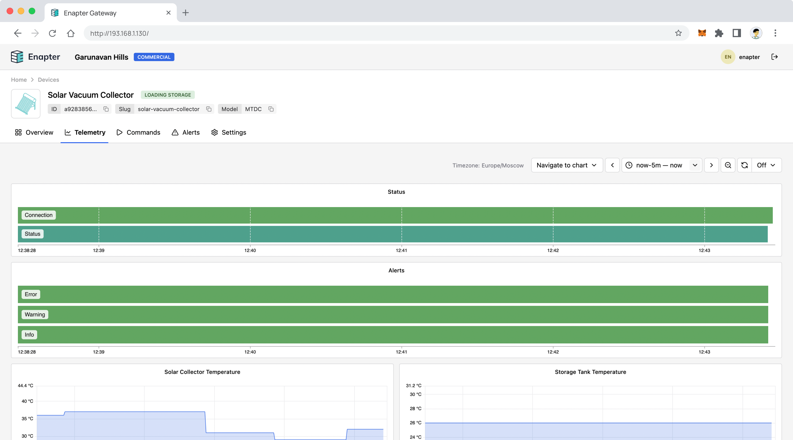This screenshot has height=440, width=793.
Task: Copy the solar-vacuum-collector slug
Action: point(209,109)
